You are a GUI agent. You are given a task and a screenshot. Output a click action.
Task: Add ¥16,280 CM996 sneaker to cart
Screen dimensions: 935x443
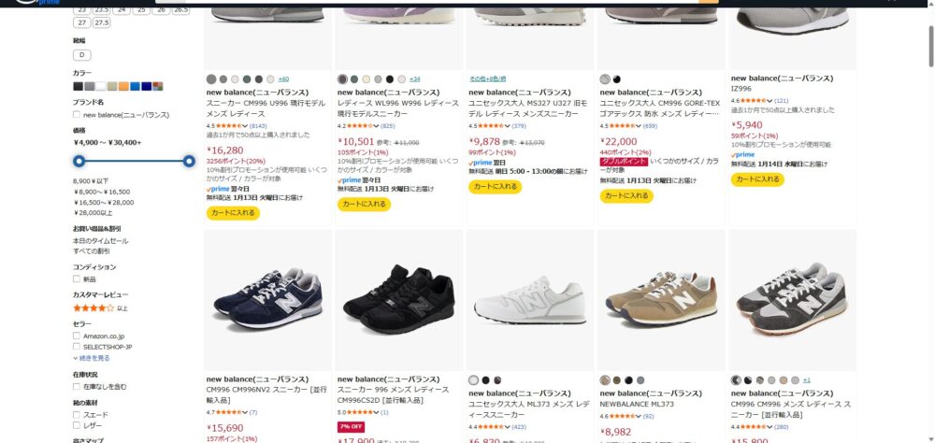click(x=233, y=213)
